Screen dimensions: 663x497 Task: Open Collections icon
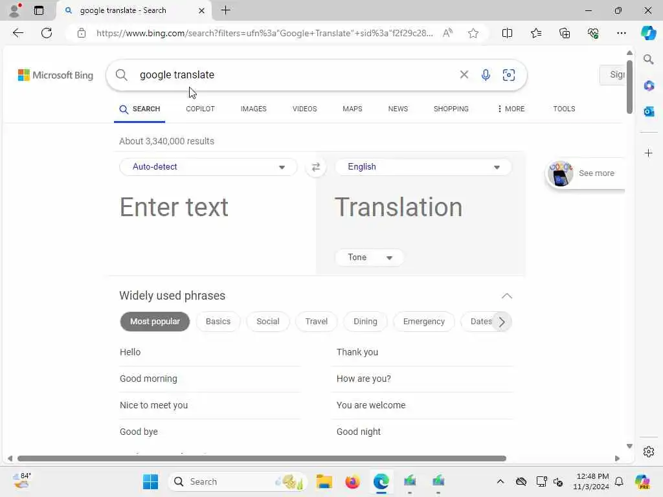565,33
